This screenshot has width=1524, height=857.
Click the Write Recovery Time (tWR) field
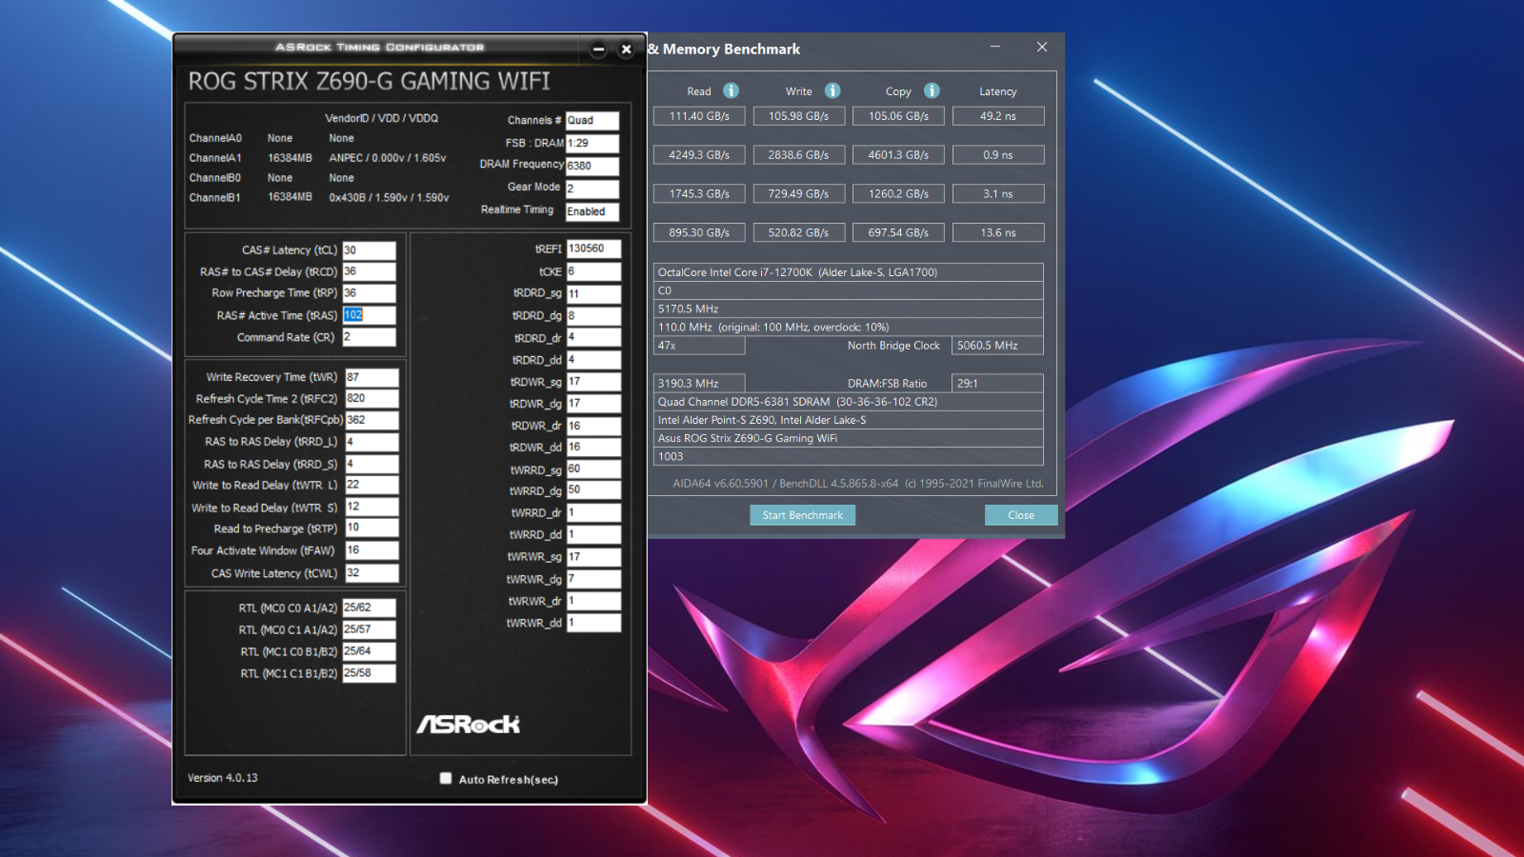(371, 377)
